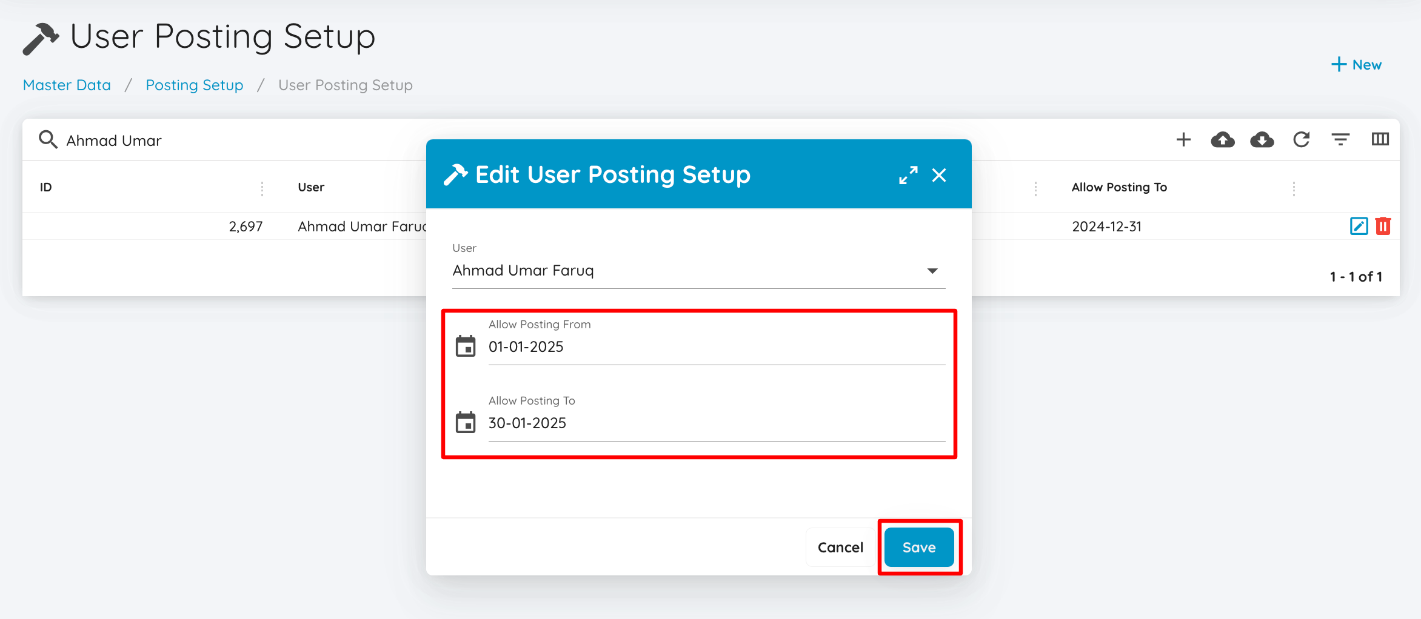
Task: Open the ID column options menu dots
Action: (262, 188)
